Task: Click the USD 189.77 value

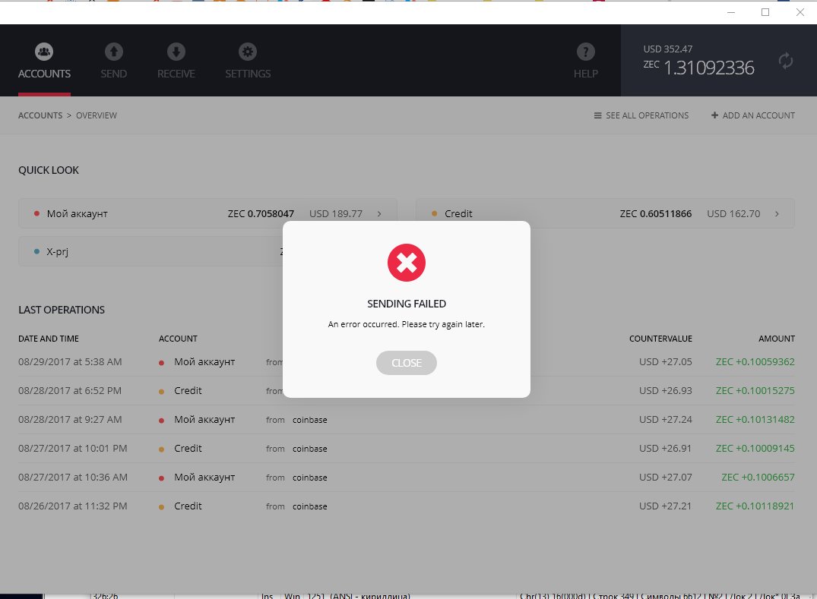Action: pyautogui.click(x=336, y=214)
